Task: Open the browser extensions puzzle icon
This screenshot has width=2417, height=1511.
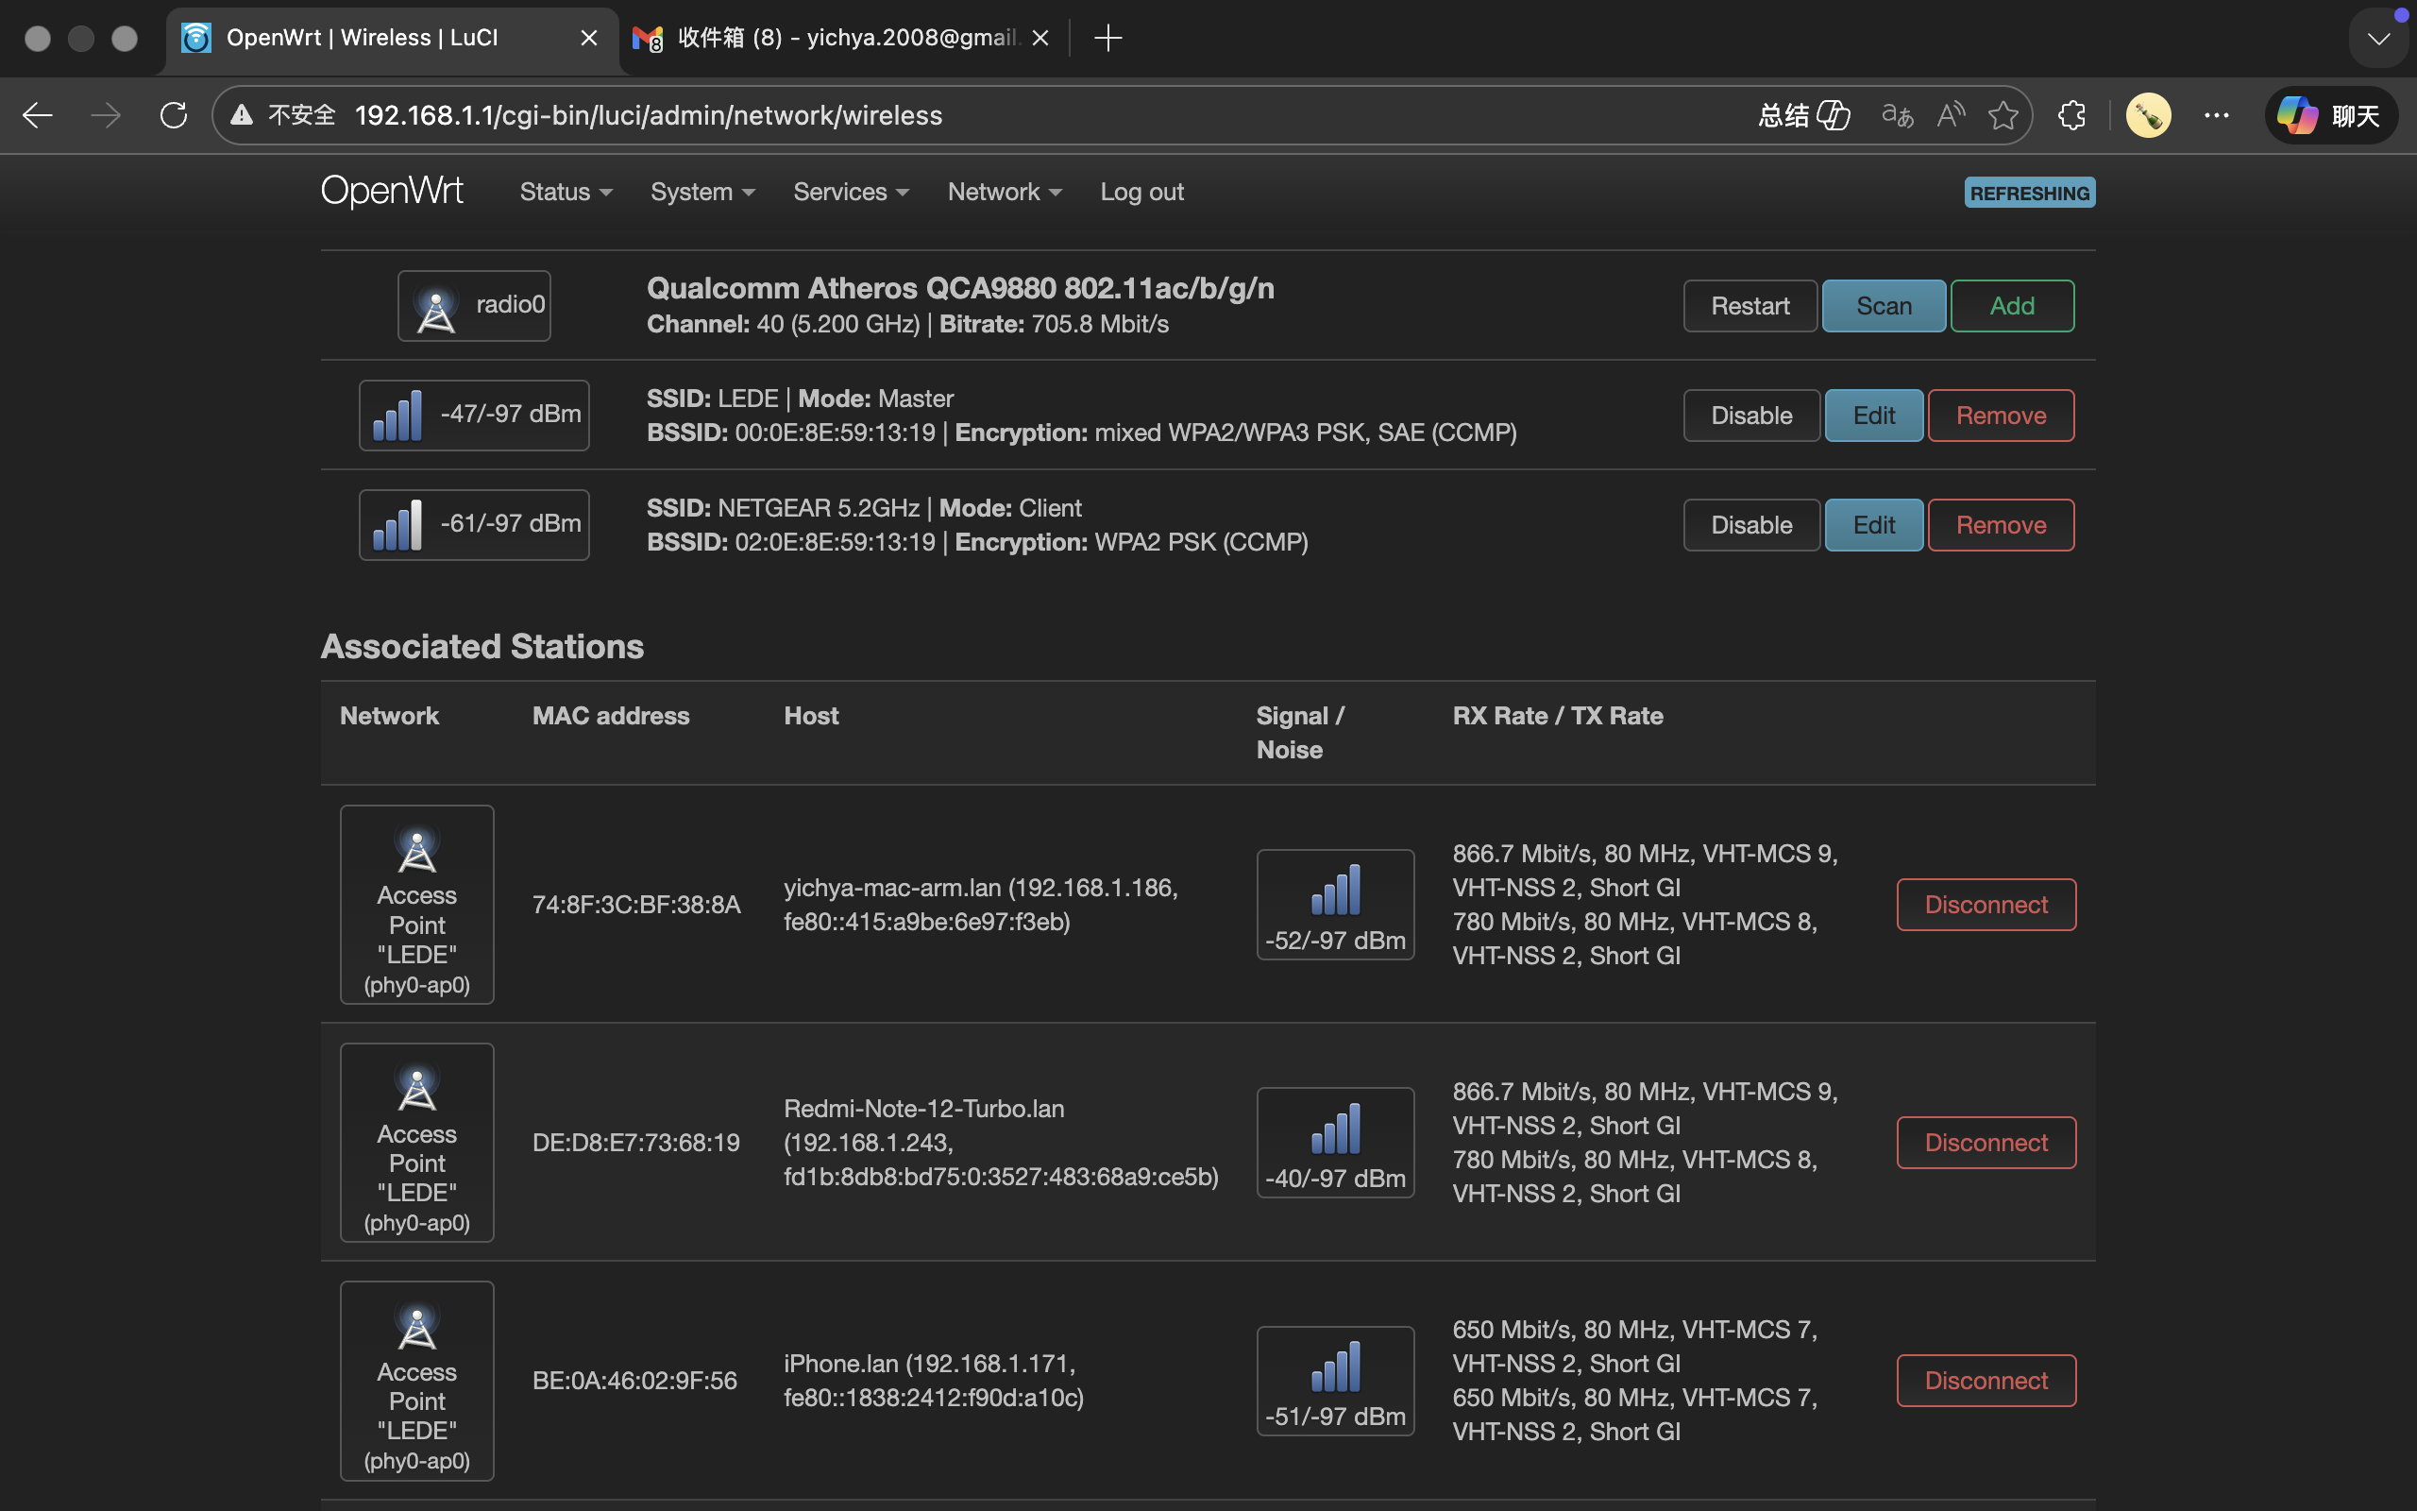Action: (2072, 116)
